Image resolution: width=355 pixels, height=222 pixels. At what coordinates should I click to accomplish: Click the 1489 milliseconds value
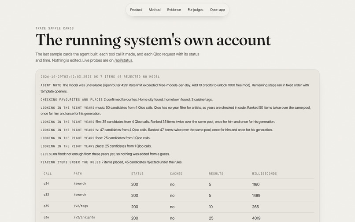click(x=256, y=195)
